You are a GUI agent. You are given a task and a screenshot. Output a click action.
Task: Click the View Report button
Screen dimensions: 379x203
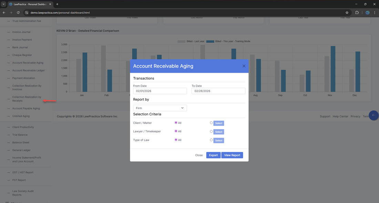[x=232, y=155]
